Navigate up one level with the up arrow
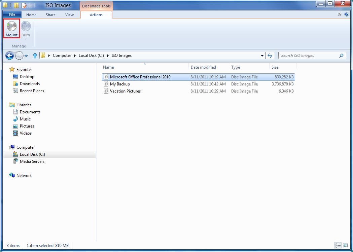Image resolution: width=353 pixels, height=252 pixels. tap(35, 56)
